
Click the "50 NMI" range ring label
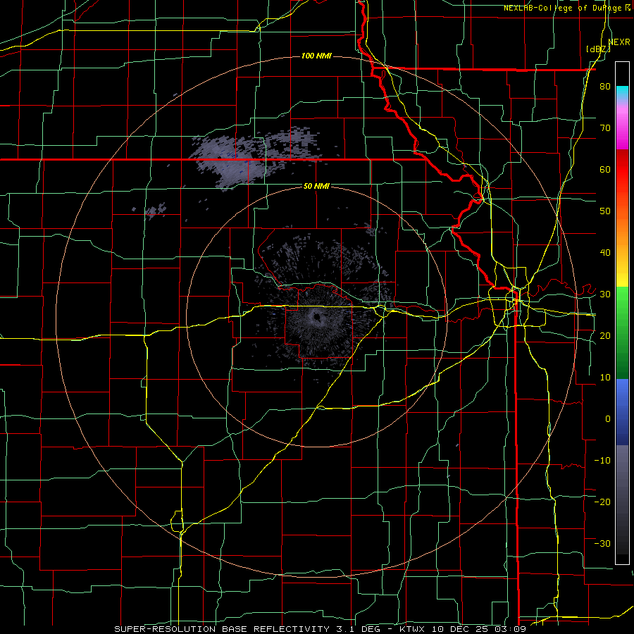(x=316, y=186)
